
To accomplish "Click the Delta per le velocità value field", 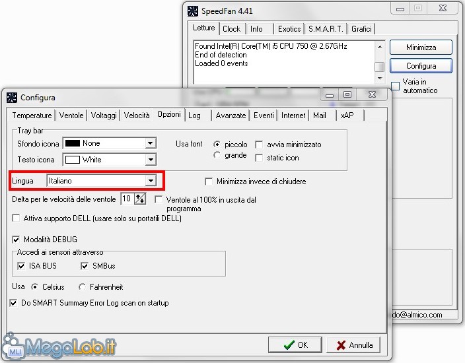I will coord(127,199).
